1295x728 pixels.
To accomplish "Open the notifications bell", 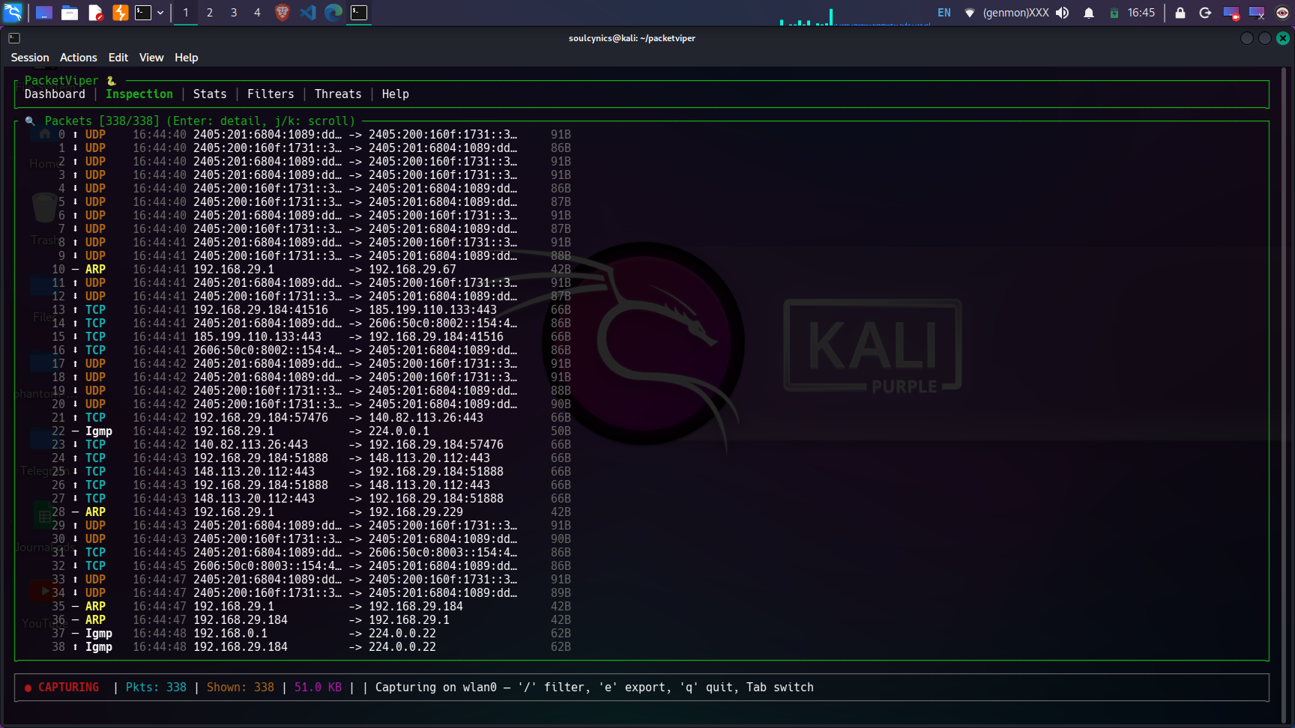I will coord(1089,13).
